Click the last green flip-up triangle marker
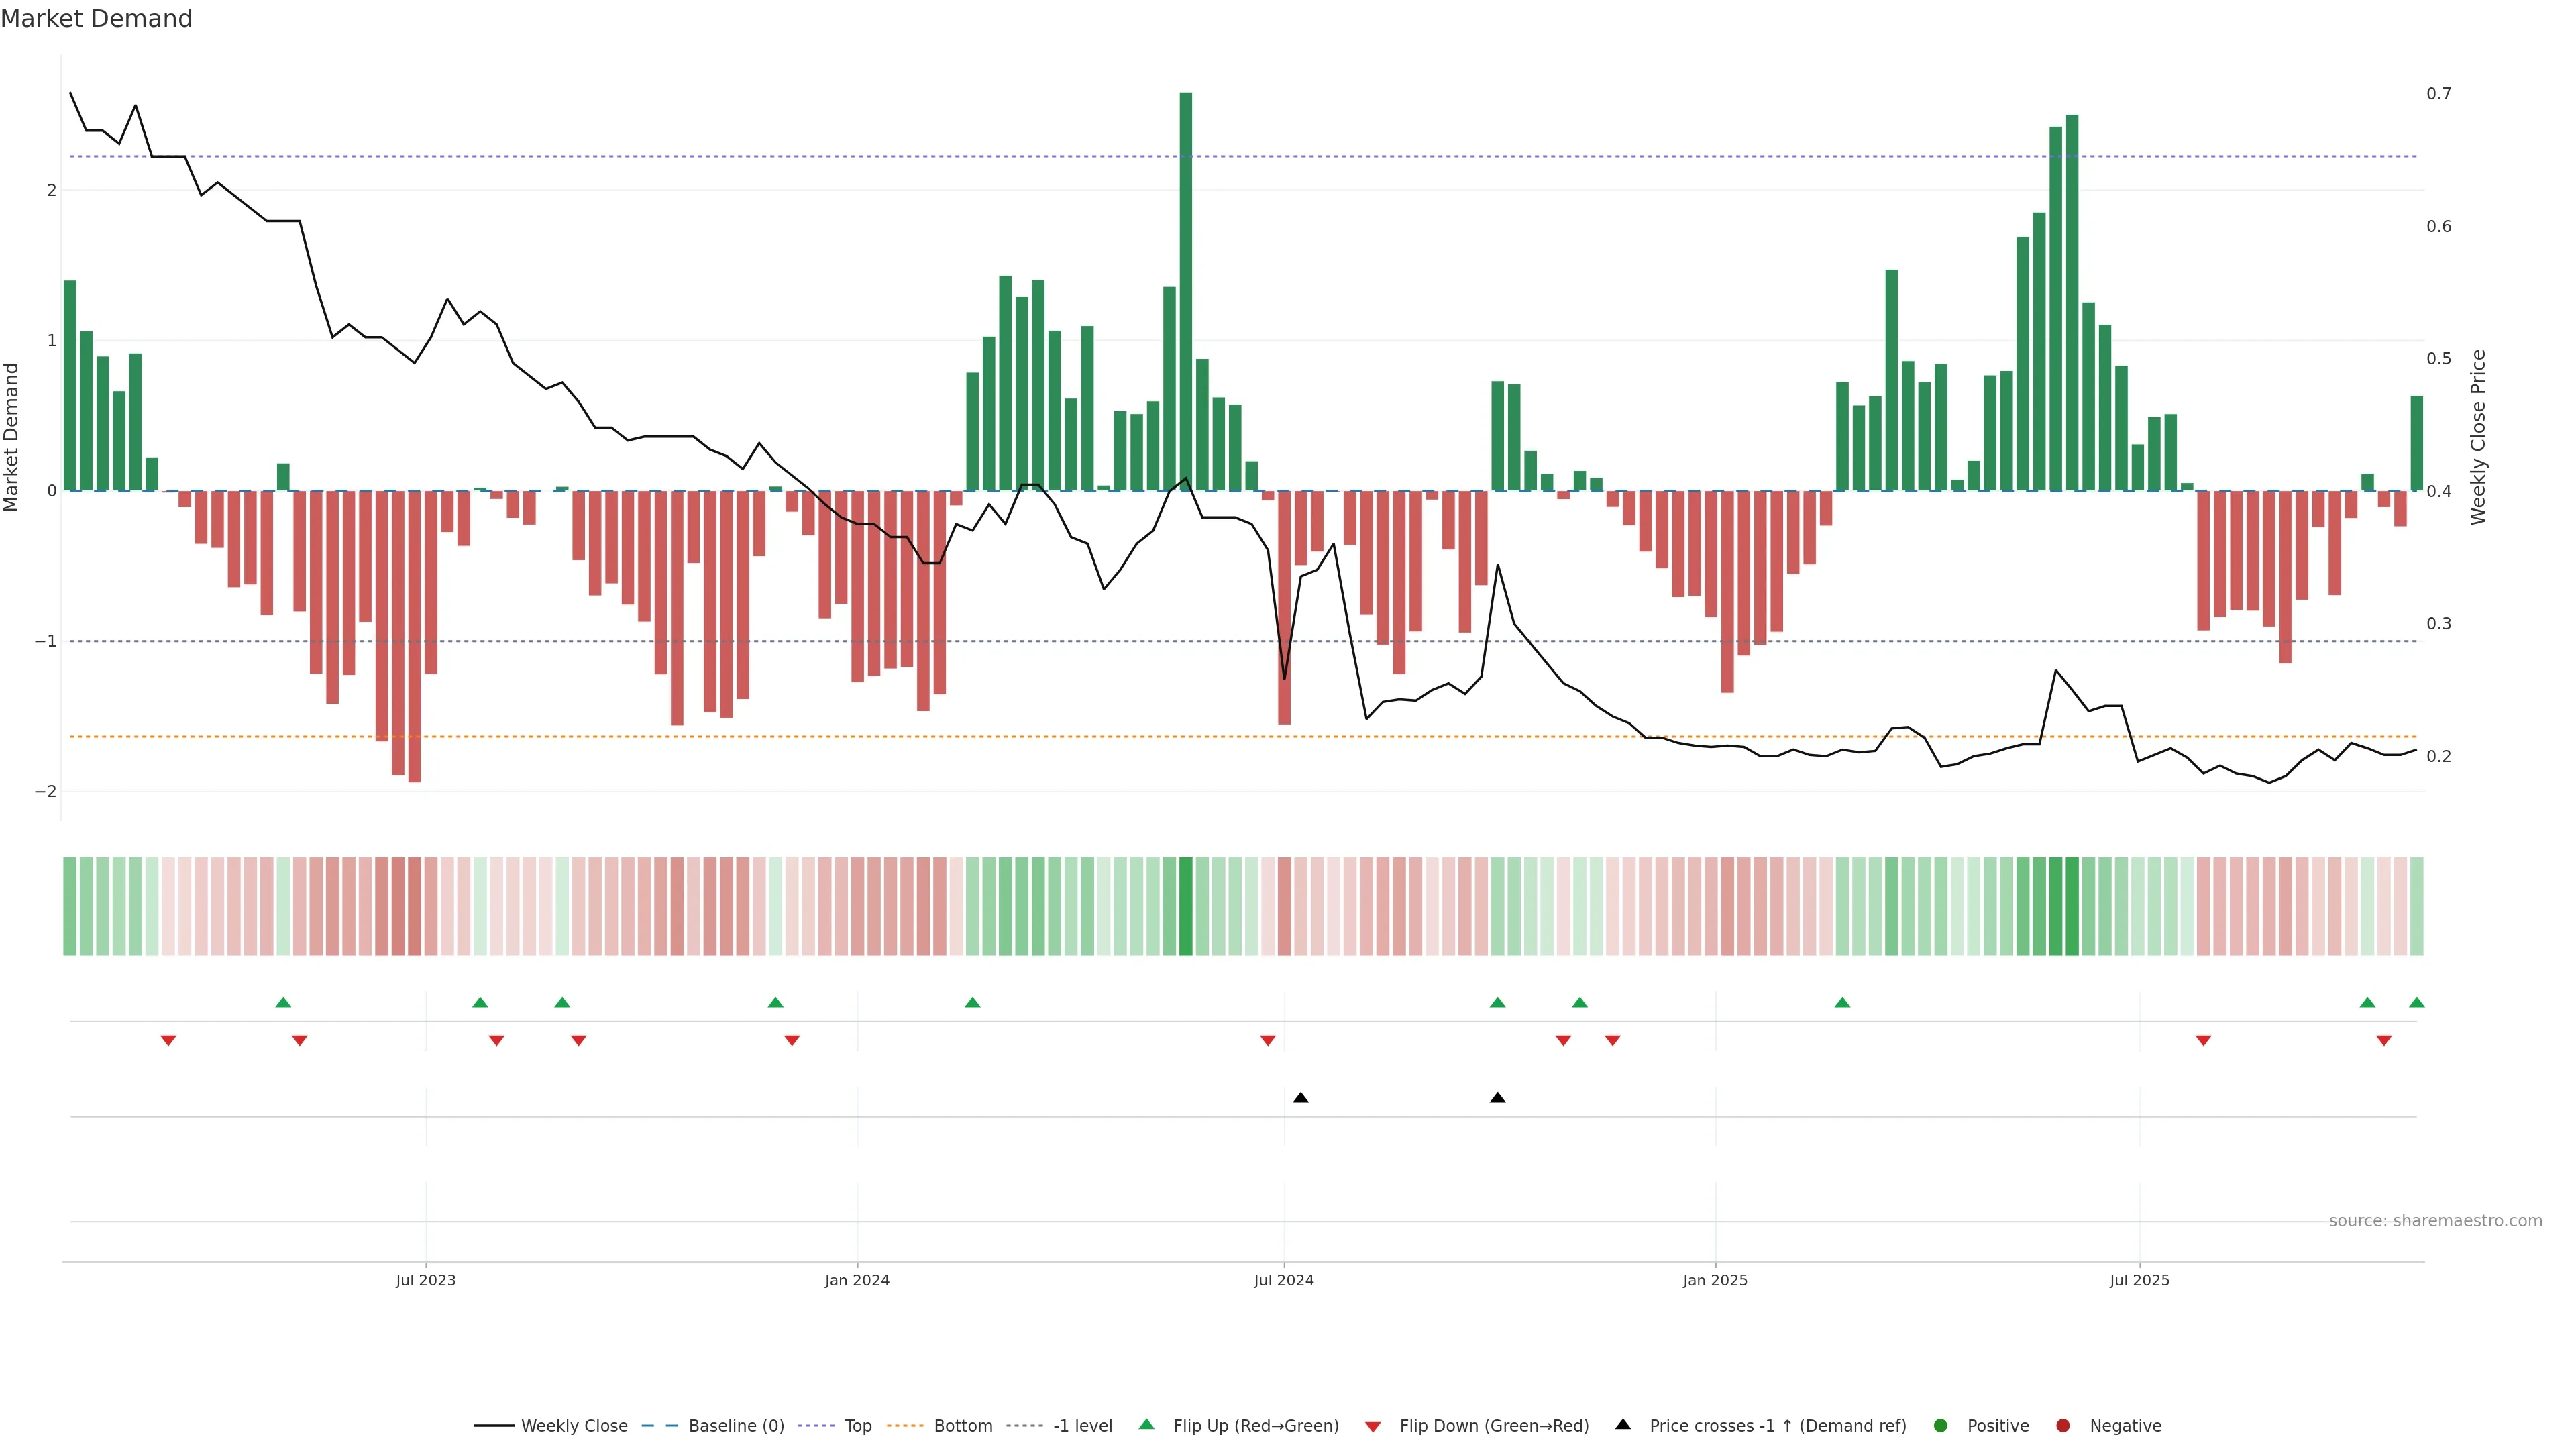Image resolution: width=2576 pixels, height=1449 pixels. click(2416, 1002)
